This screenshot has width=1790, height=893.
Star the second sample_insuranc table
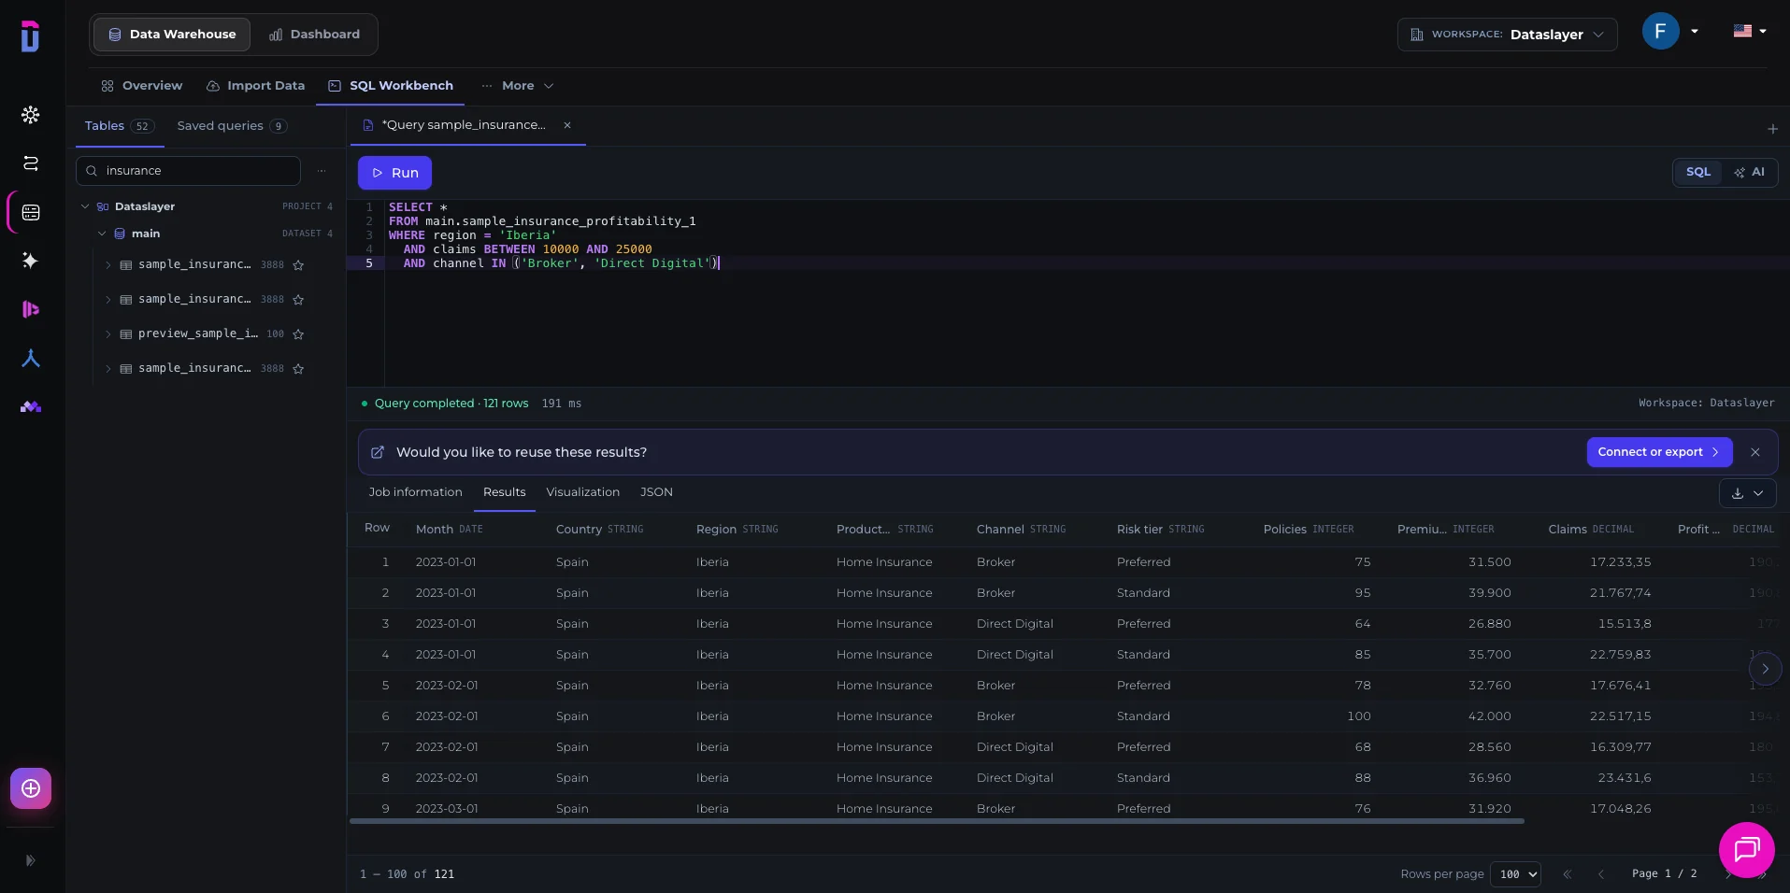click(298, 300)
